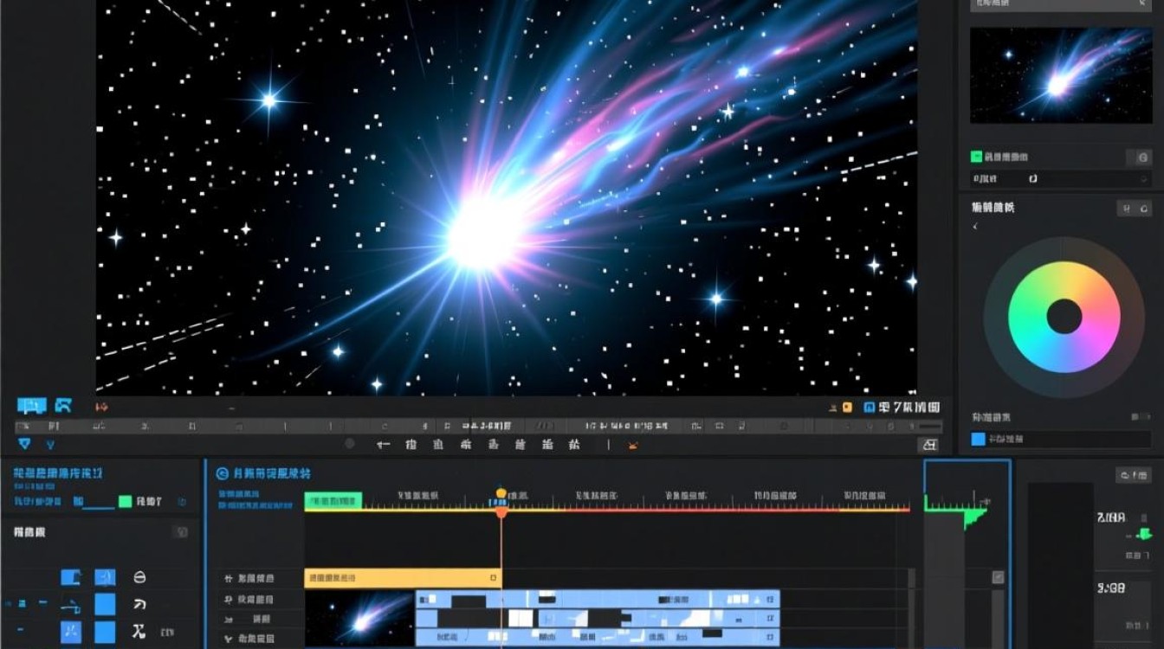Click the round record dot in the playback row
Viewport: 1164px width, 649px height.
[350, 444]
